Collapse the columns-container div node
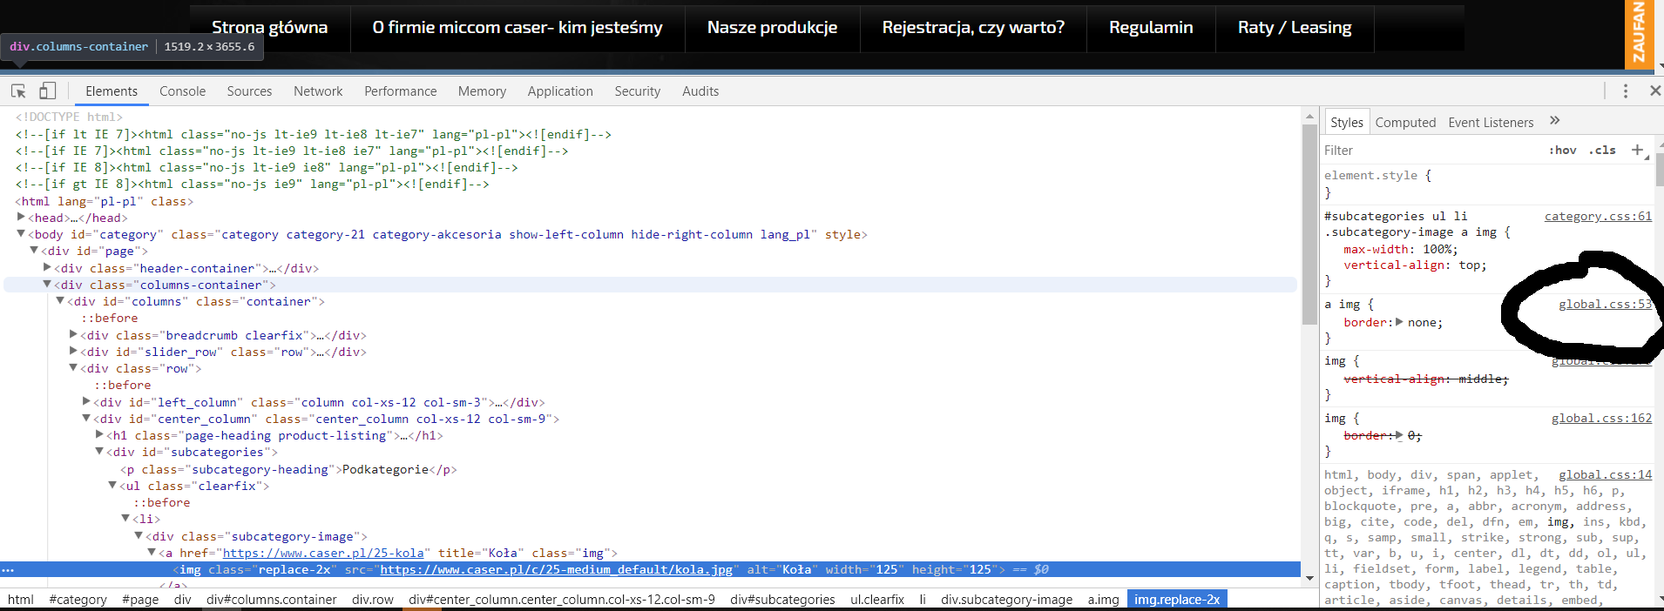This screenshot has height=611, width=1664. pyautogui.click(x=47, y=285)
